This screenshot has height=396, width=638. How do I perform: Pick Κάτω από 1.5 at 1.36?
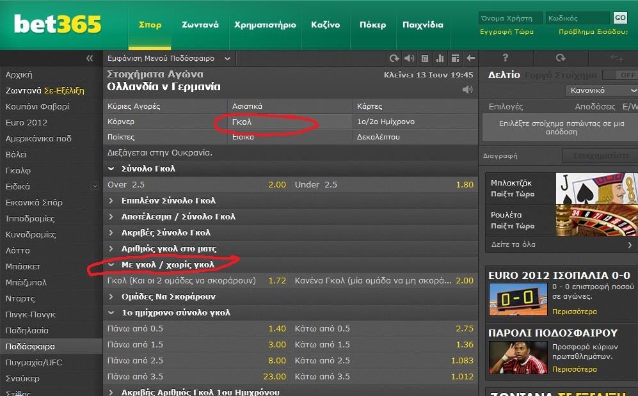(384, 344)
